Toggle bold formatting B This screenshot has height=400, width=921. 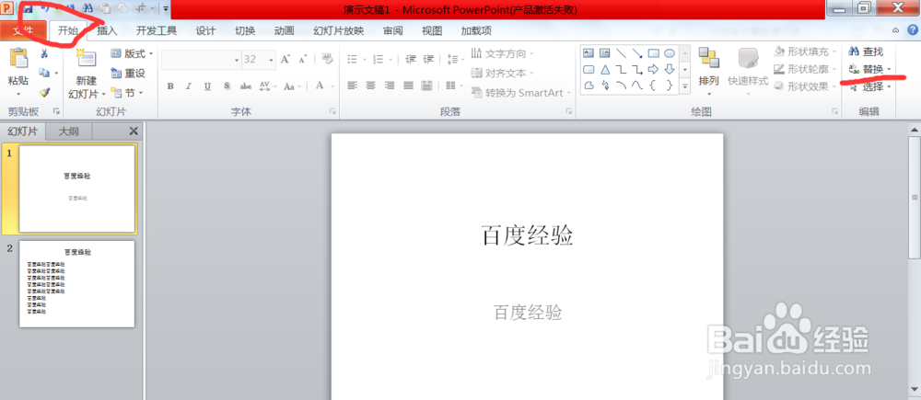170,86
